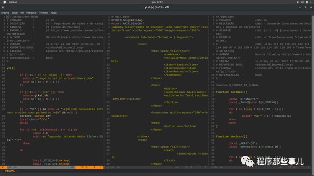
Task: Click the 'local chars=' line in yt.sh
Action: tap(34, 119)
